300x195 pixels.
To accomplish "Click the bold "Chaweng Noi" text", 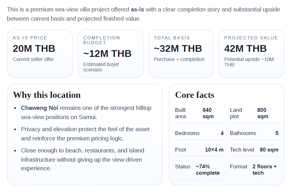I will coord(40,108).
